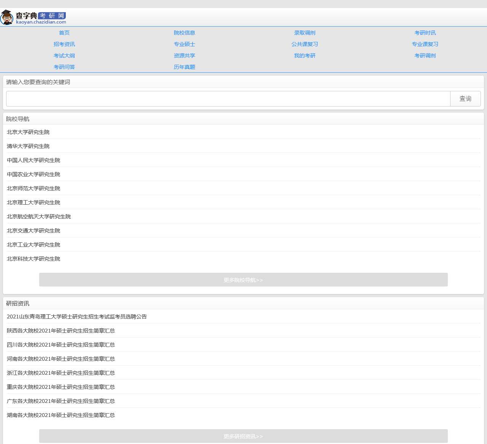Screen dimensions: 487x444
Task: Select 清华大学研究生院 from the list
Action: tap(28, 146)
